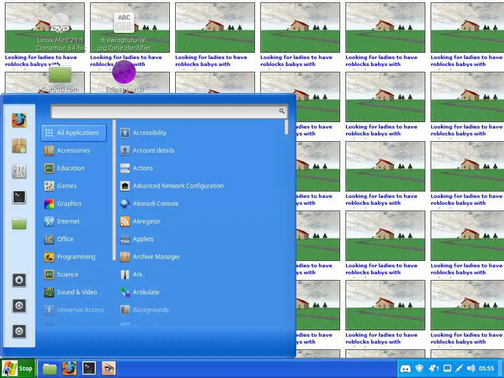The image size is (504, 378).
Task: Select the Accessories category
Action: pyautogui.click(x=74, y=151)
